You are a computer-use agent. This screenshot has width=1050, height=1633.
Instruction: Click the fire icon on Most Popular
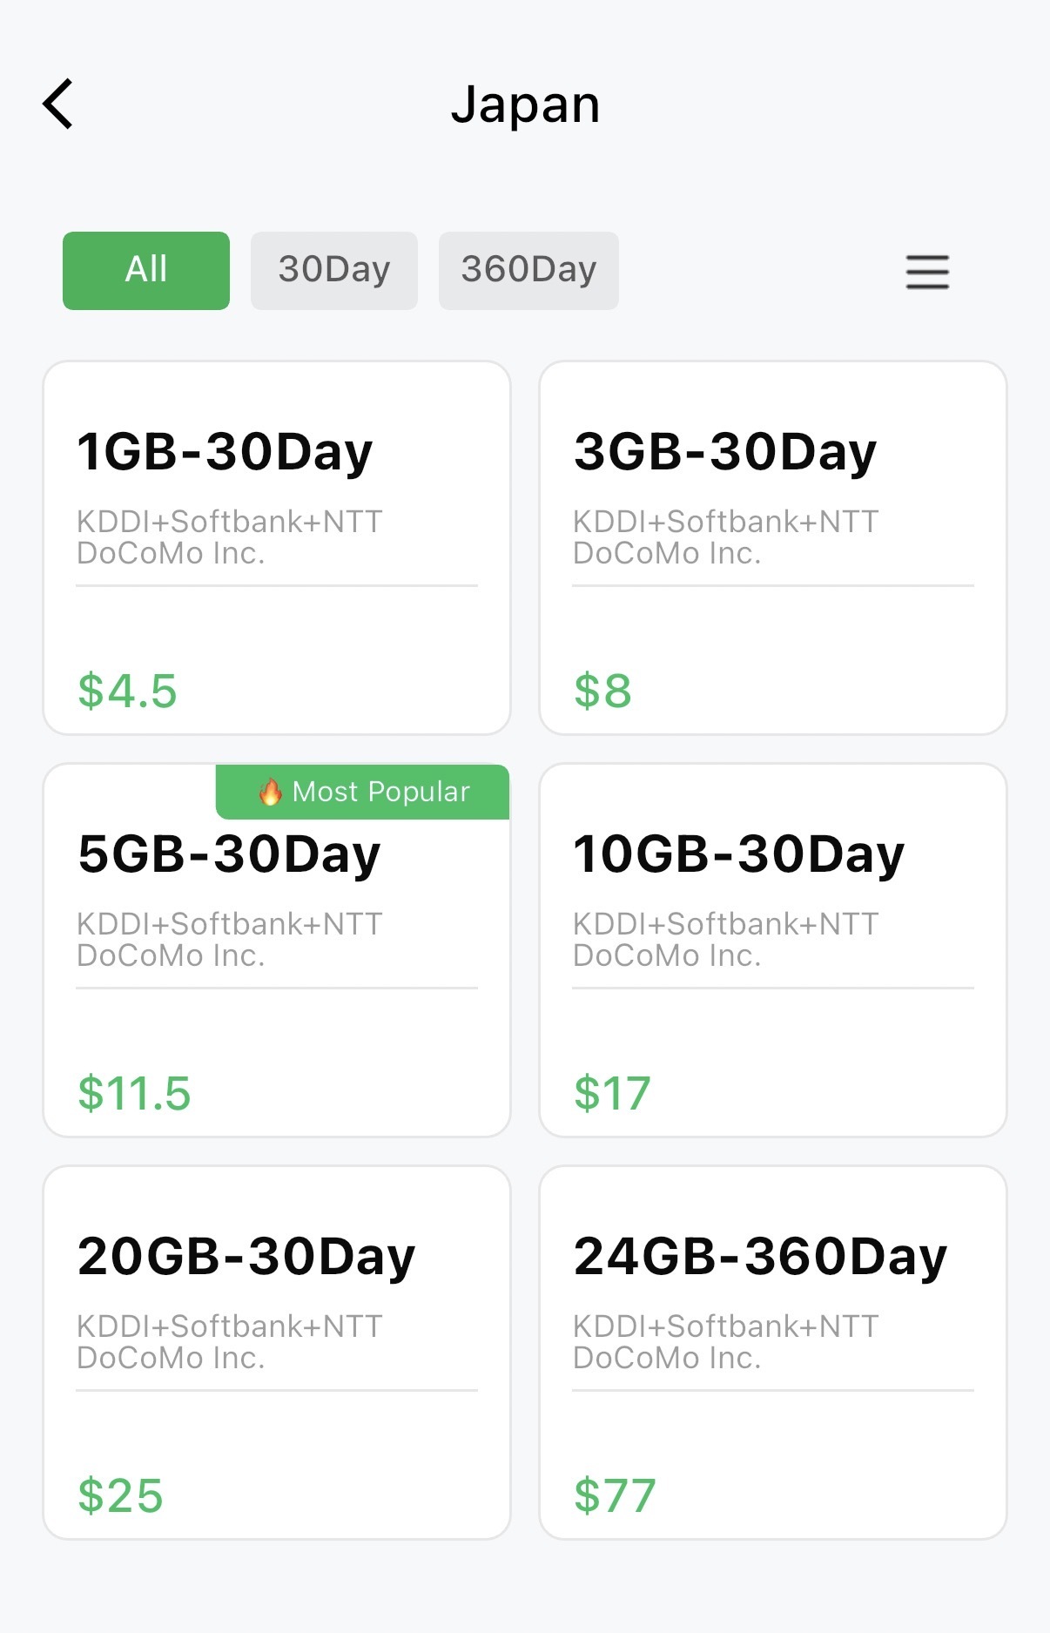[270, 792]
